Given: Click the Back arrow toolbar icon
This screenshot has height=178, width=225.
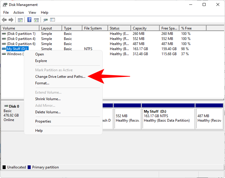Looking at the screenshot, I should click(x=4, y=20).
